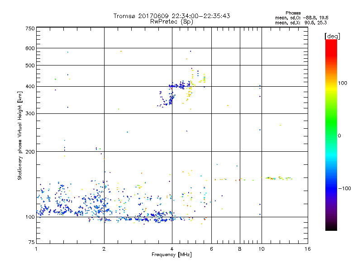
Task: Click the 750 tick on the height axis
Action: click(30, 28)
